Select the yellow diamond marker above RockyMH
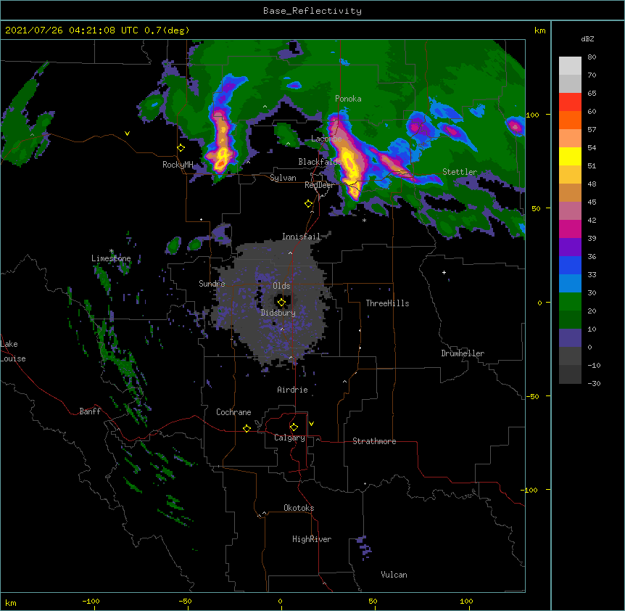Image resolution: width=625 pixels, height=611 pixels. coord(181,148)
